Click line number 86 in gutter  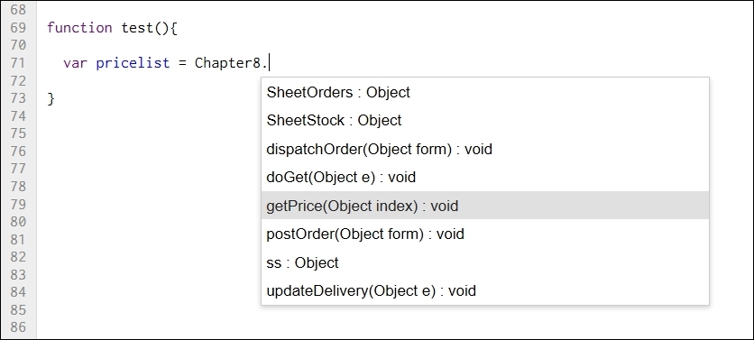click(x=18, y=328)
